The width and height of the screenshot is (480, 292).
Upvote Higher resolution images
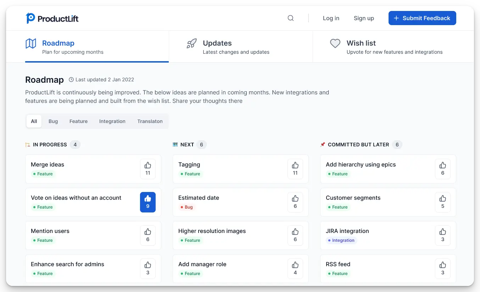click(x=295, y=235)
